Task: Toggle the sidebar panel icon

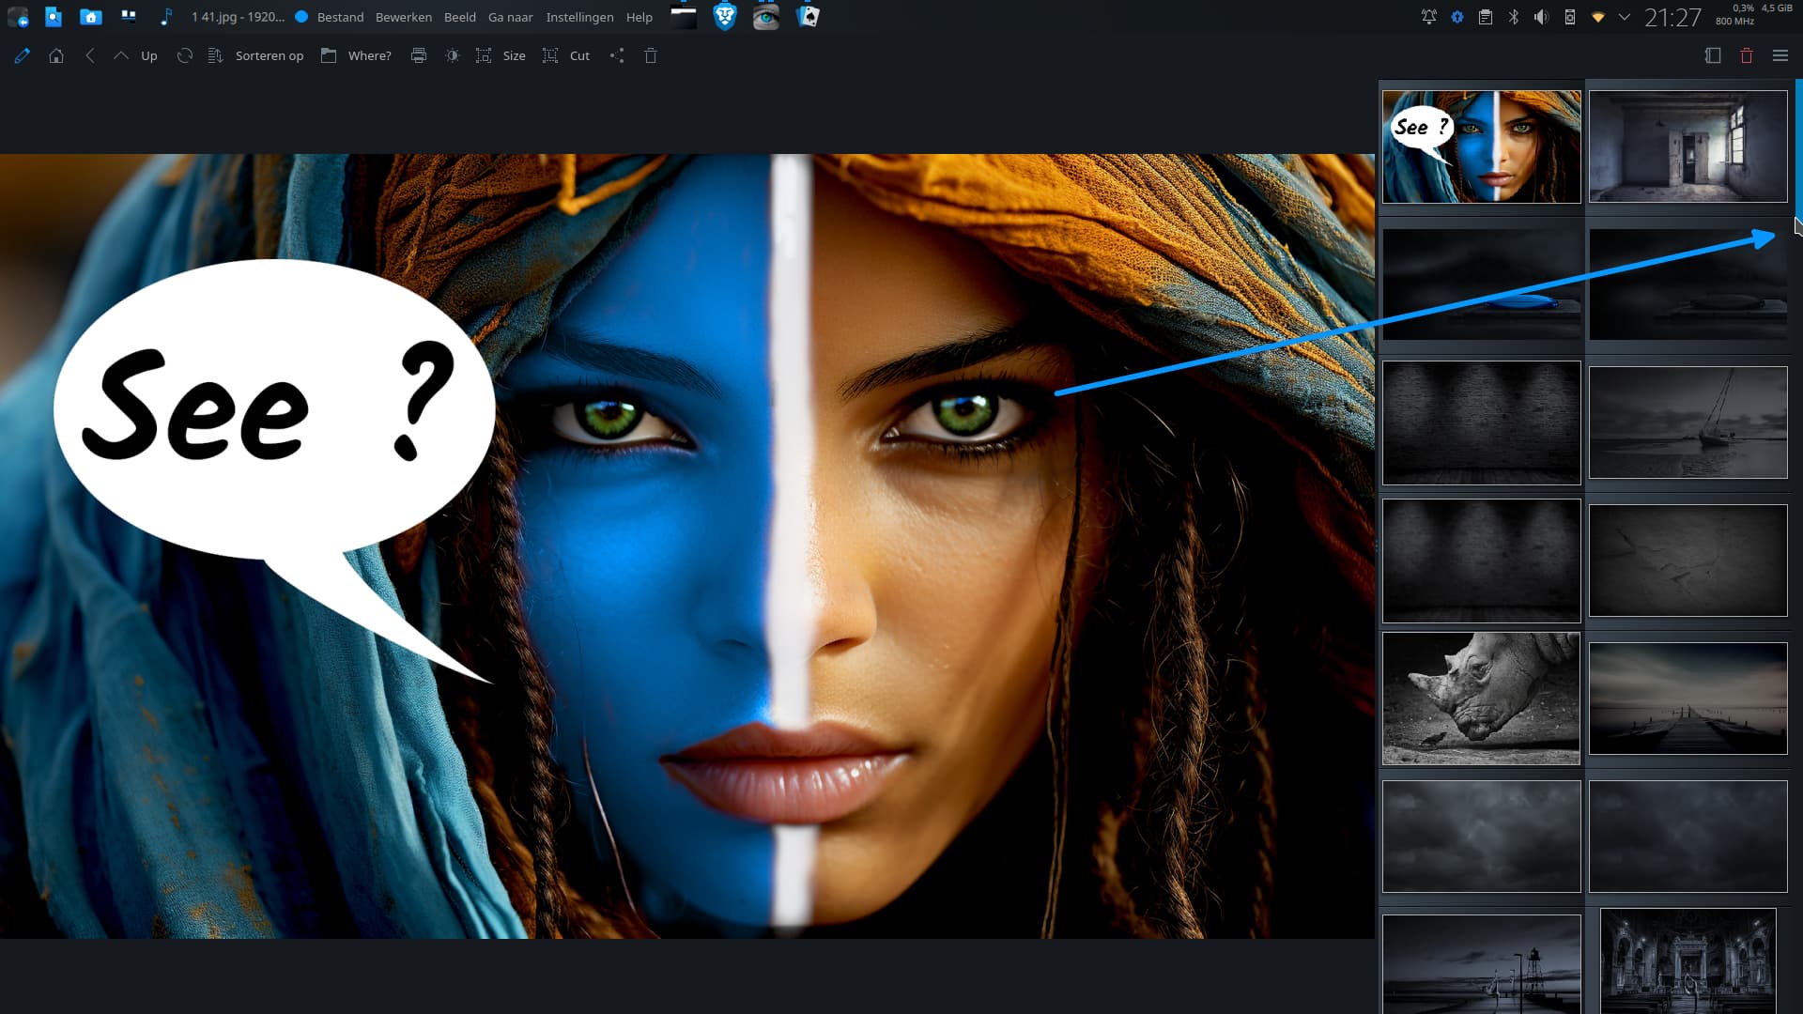Action: (1713, 55)
